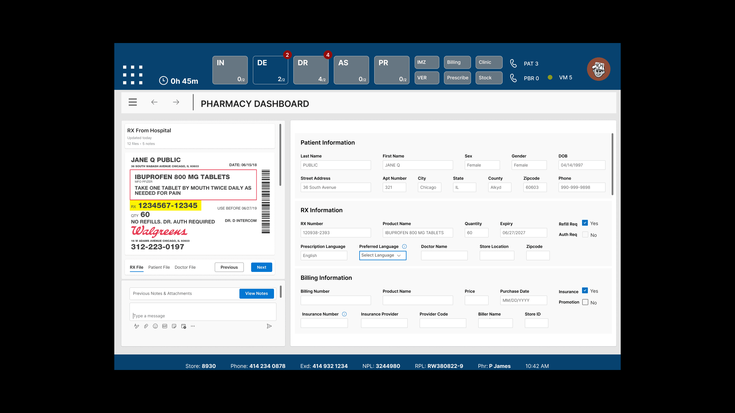This screenshot has width=735, height=413.
Task: Click the back arrow navigation icon
Action: point(154,102)
